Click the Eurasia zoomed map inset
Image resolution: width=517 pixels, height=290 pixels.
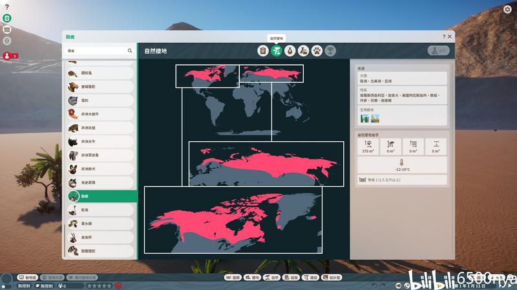(266, 164)
